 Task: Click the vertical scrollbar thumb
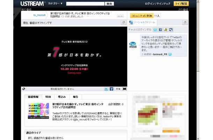198,37
